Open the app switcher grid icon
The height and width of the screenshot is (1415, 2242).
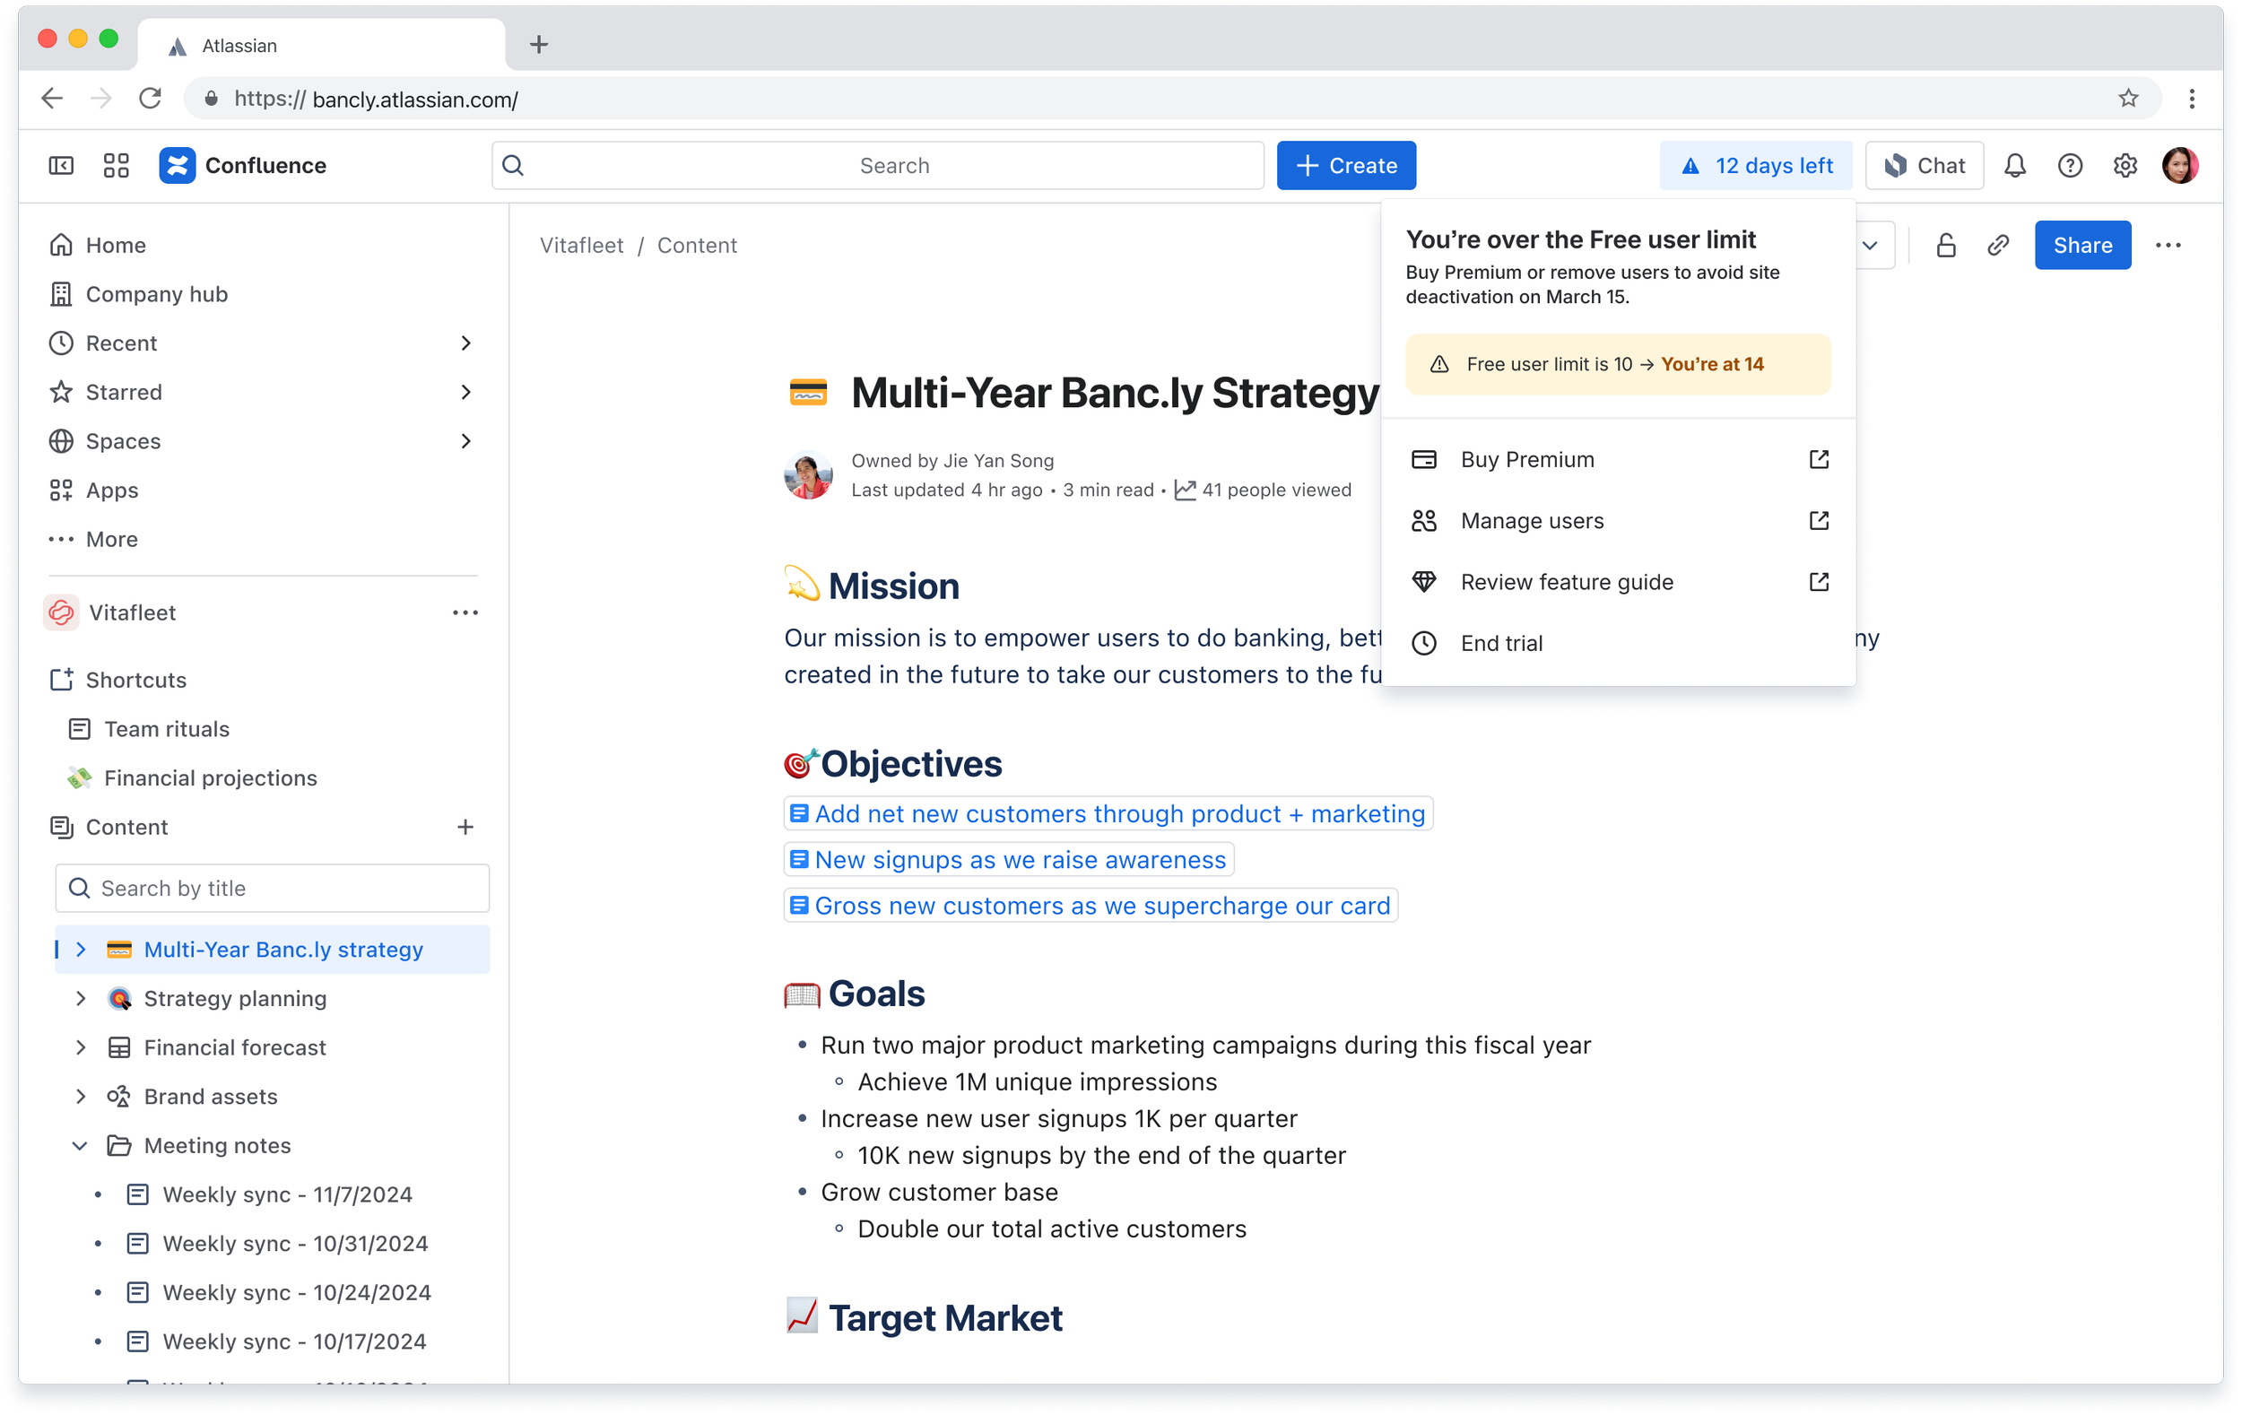pos(117,166)
